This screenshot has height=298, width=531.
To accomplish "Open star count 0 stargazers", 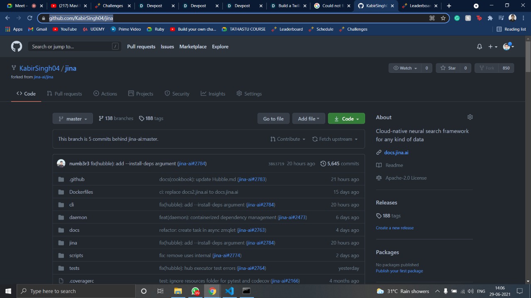I will click(x=465, y=68).
